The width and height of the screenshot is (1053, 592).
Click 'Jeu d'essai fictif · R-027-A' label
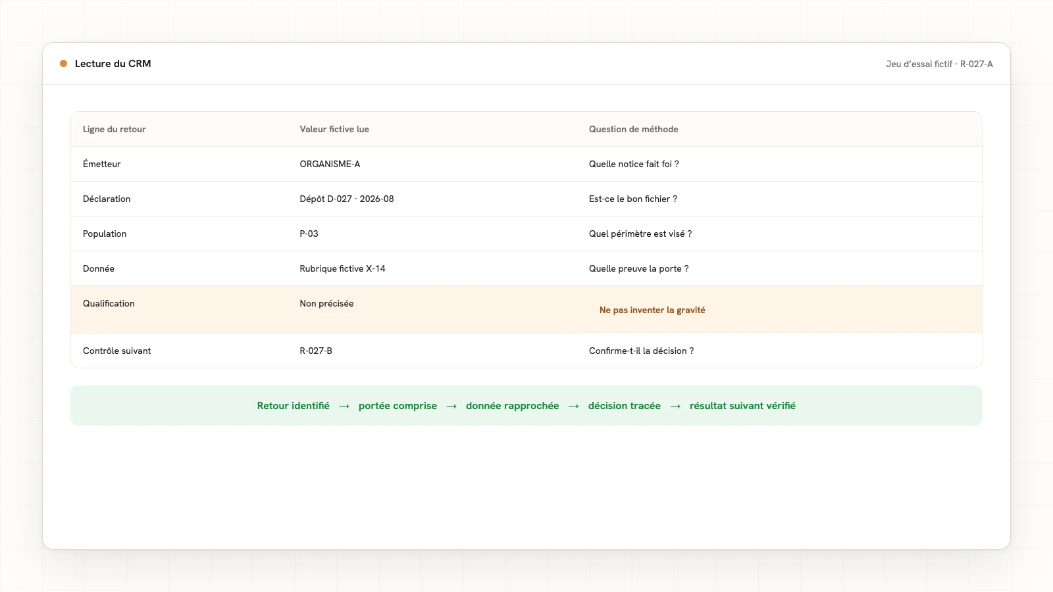point(939,64)
